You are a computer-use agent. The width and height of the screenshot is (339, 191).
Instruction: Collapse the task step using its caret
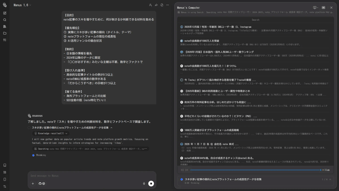111,128
